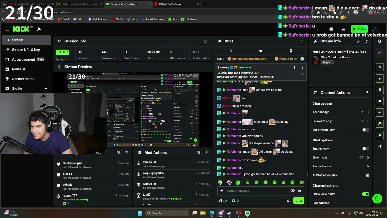387x218 pixels.
Task: Click the document icon in the right sidebar
Action: point(380,90)
